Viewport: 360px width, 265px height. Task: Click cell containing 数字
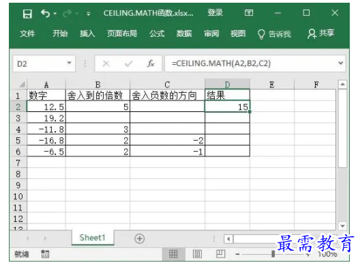46,95
